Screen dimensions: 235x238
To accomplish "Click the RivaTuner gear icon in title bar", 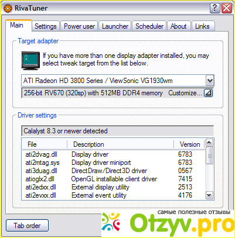I will coord(8,8).
